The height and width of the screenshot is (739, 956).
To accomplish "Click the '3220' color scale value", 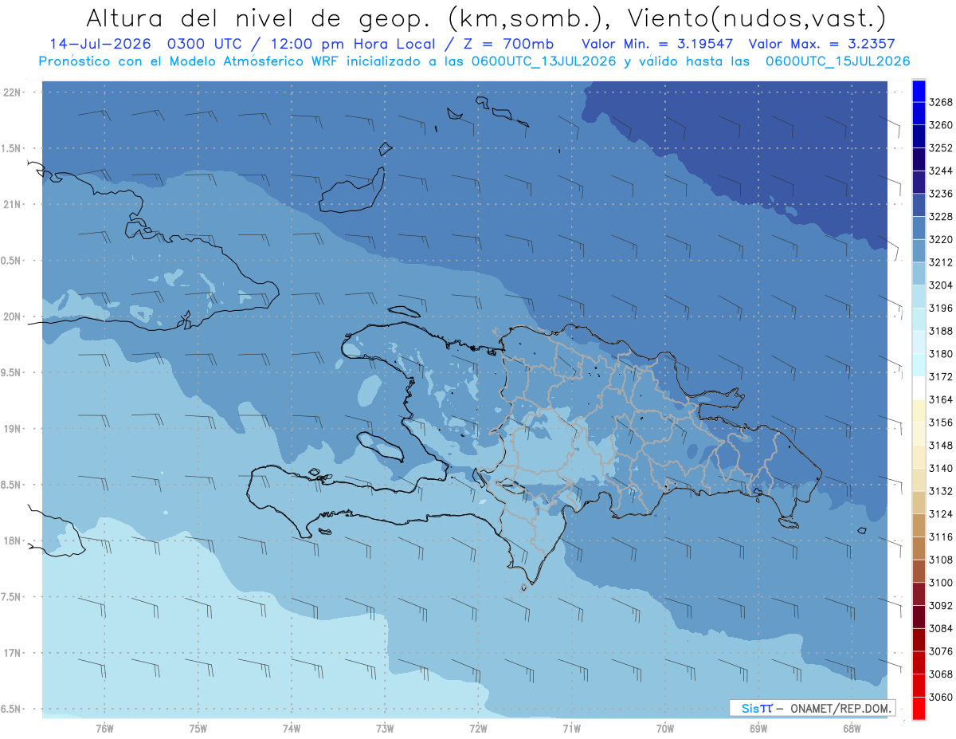I will pos(941,240).
